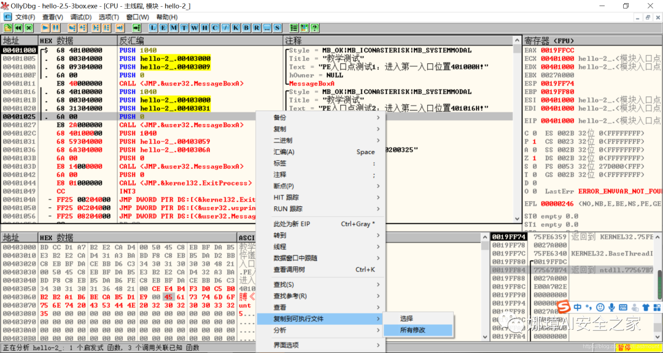The width and height of the screenshot is (663, 353).
Task: Select 此处为新 EIP menu entry
Action: click(x=321, y=223)
